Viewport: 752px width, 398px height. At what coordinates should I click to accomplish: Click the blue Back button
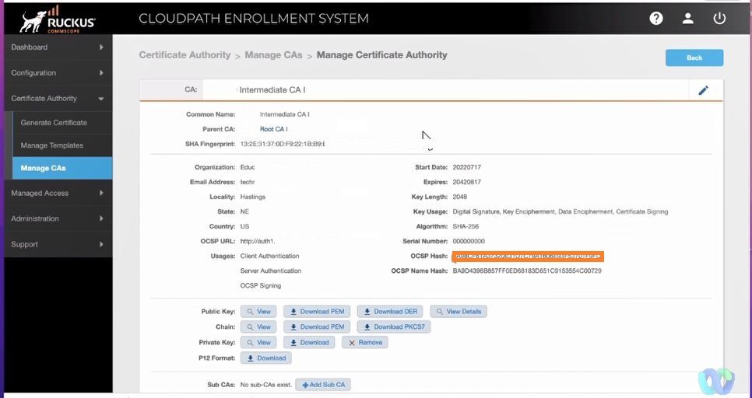[694, 58]
